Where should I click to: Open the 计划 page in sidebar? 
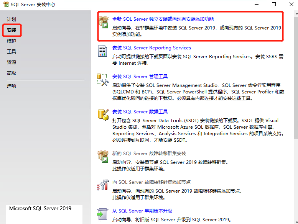[12, 20]
